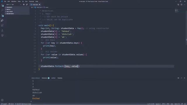This screenshot has width=187, height=105.
Task: Open the File menu
Action: pos(5,1)
